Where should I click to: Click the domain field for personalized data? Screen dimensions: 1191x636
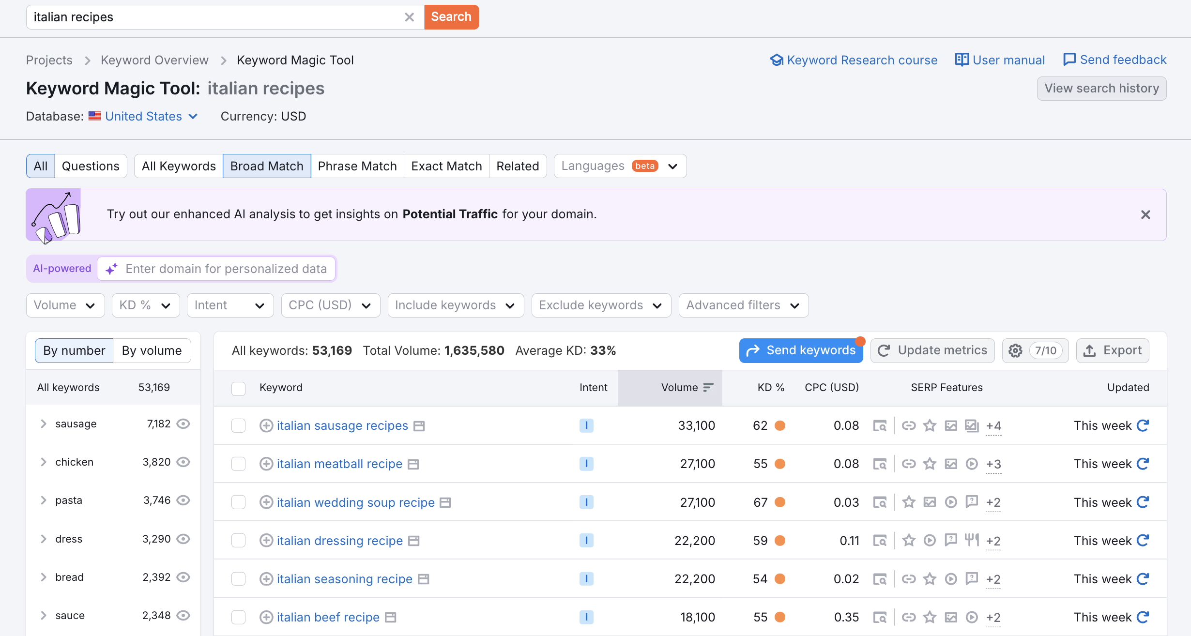(216, 269)
